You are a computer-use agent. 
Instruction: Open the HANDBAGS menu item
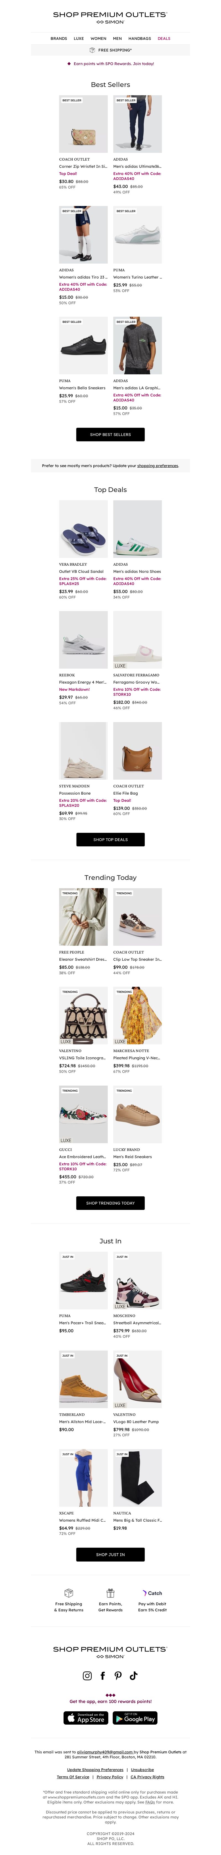point(139,38)
